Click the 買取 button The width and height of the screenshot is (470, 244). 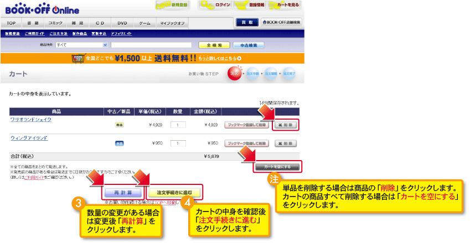[247, 23]
